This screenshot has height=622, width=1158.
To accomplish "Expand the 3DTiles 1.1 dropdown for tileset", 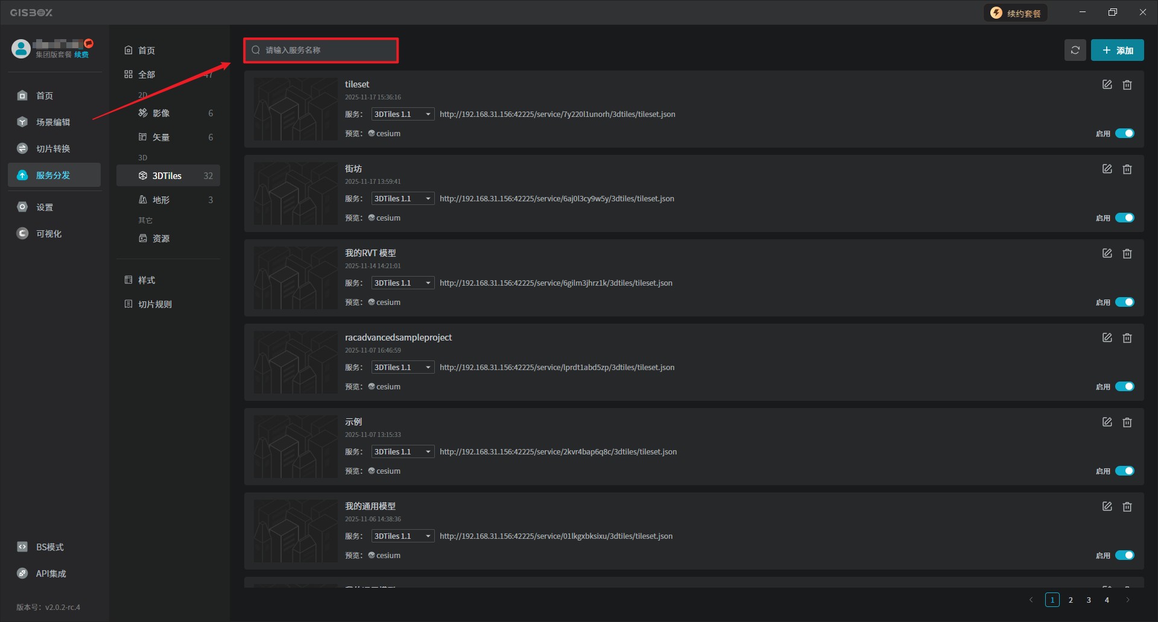I will (402, 115).
